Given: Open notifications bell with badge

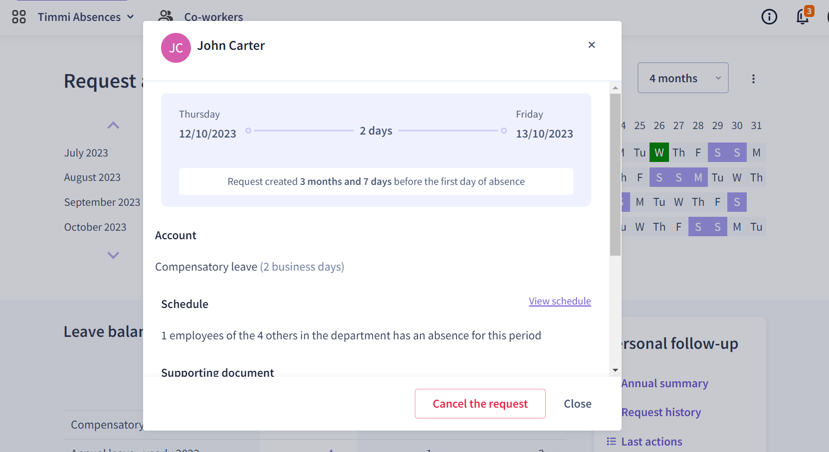Looking at the screenshot, I should coord(804,15).
